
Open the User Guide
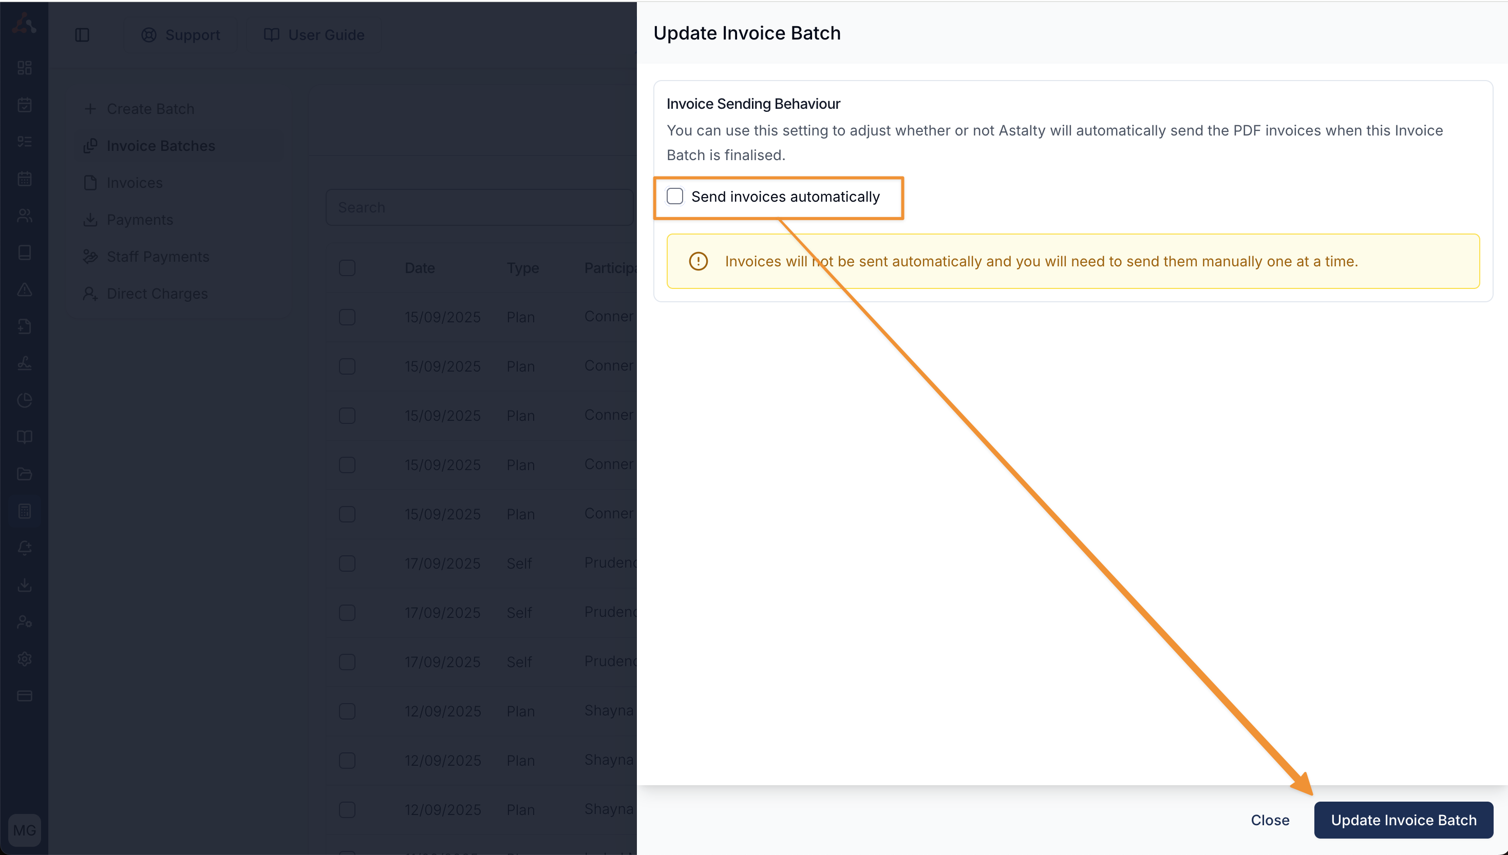314,35
